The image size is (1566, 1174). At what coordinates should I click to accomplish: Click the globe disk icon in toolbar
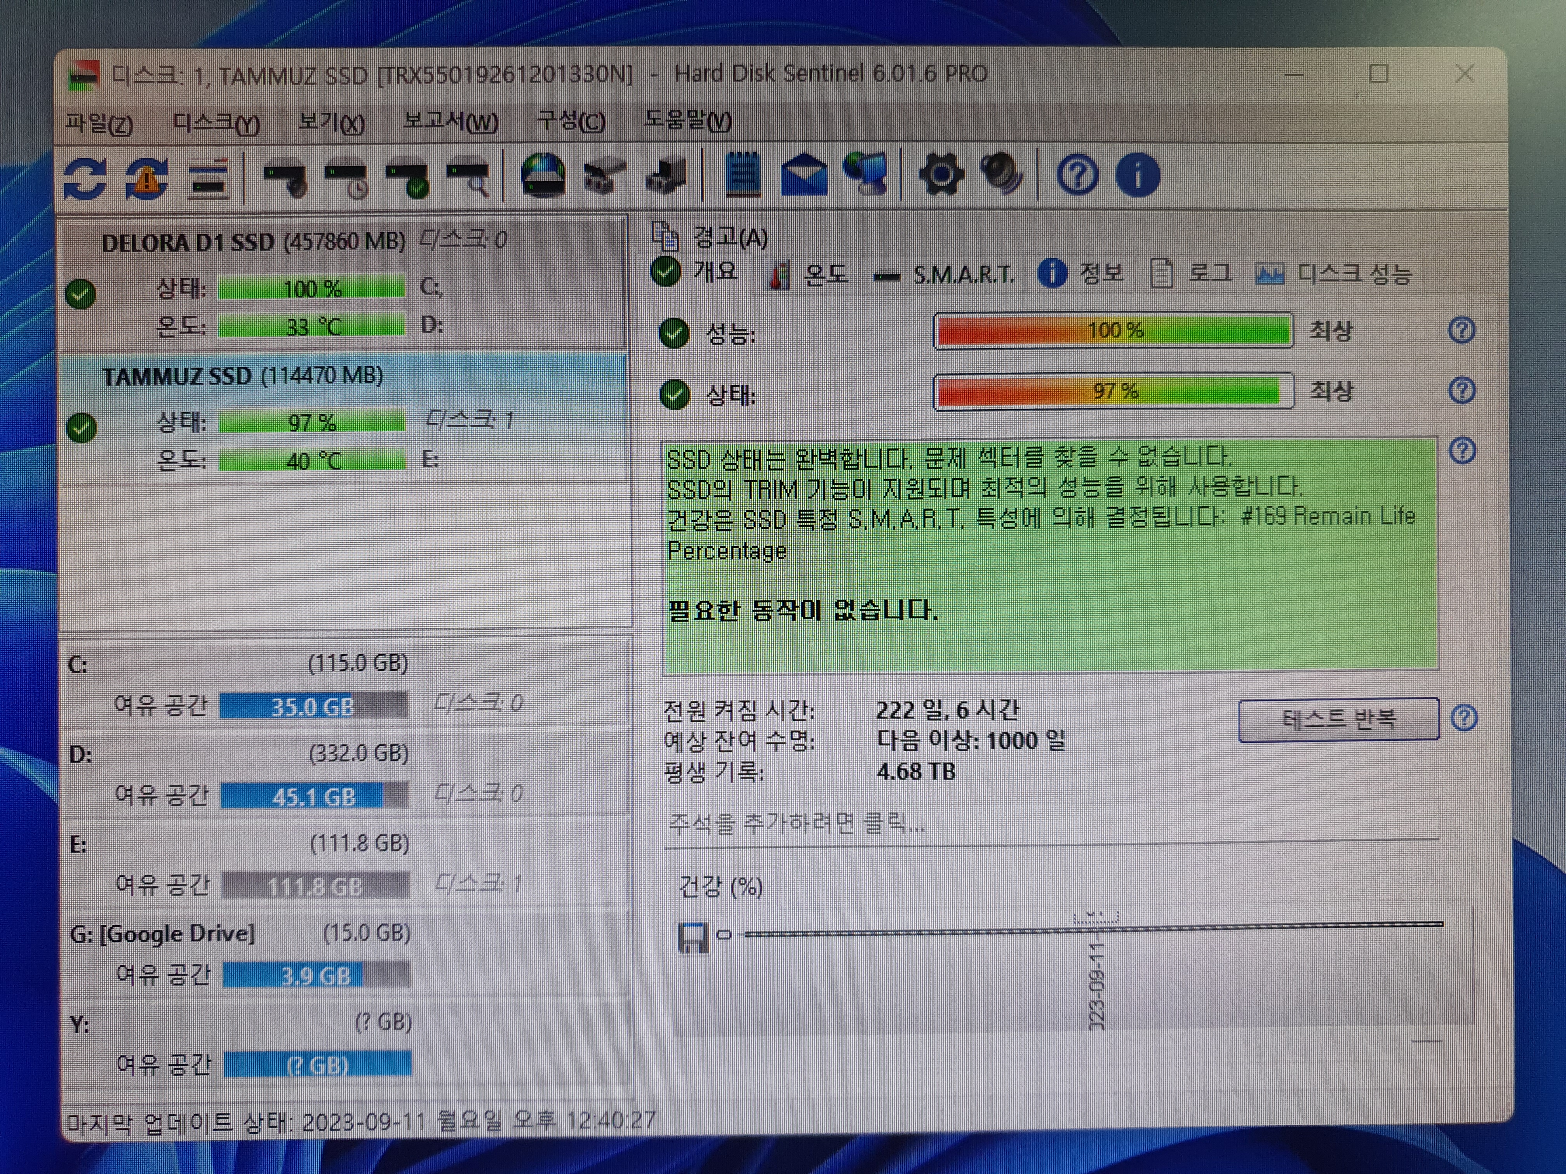[x=543, y=175]
